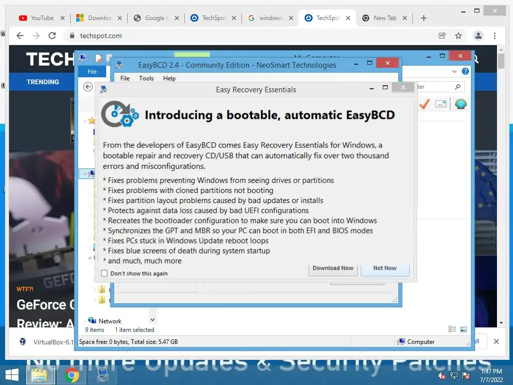Click the search magnifier in Explorer
This screenshot has width=513, height=385.
[x=458, y=87]
